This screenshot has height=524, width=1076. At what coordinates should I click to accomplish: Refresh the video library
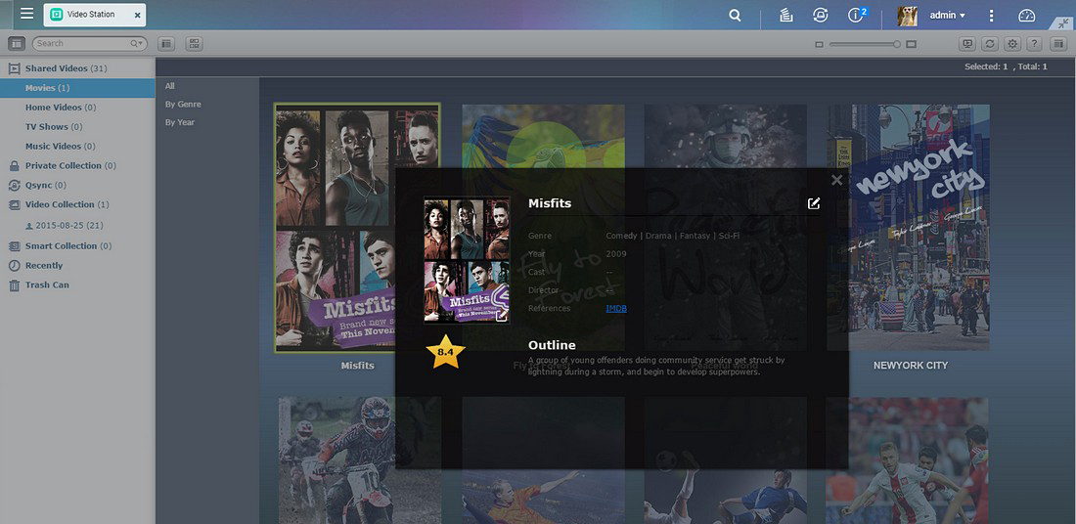point(990,43)
